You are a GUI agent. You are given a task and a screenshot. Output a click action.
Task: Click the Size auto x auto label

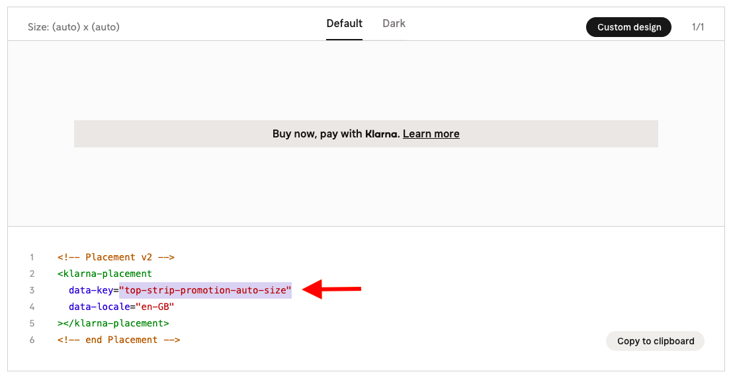pyautogui.click(x=73, y=27)
